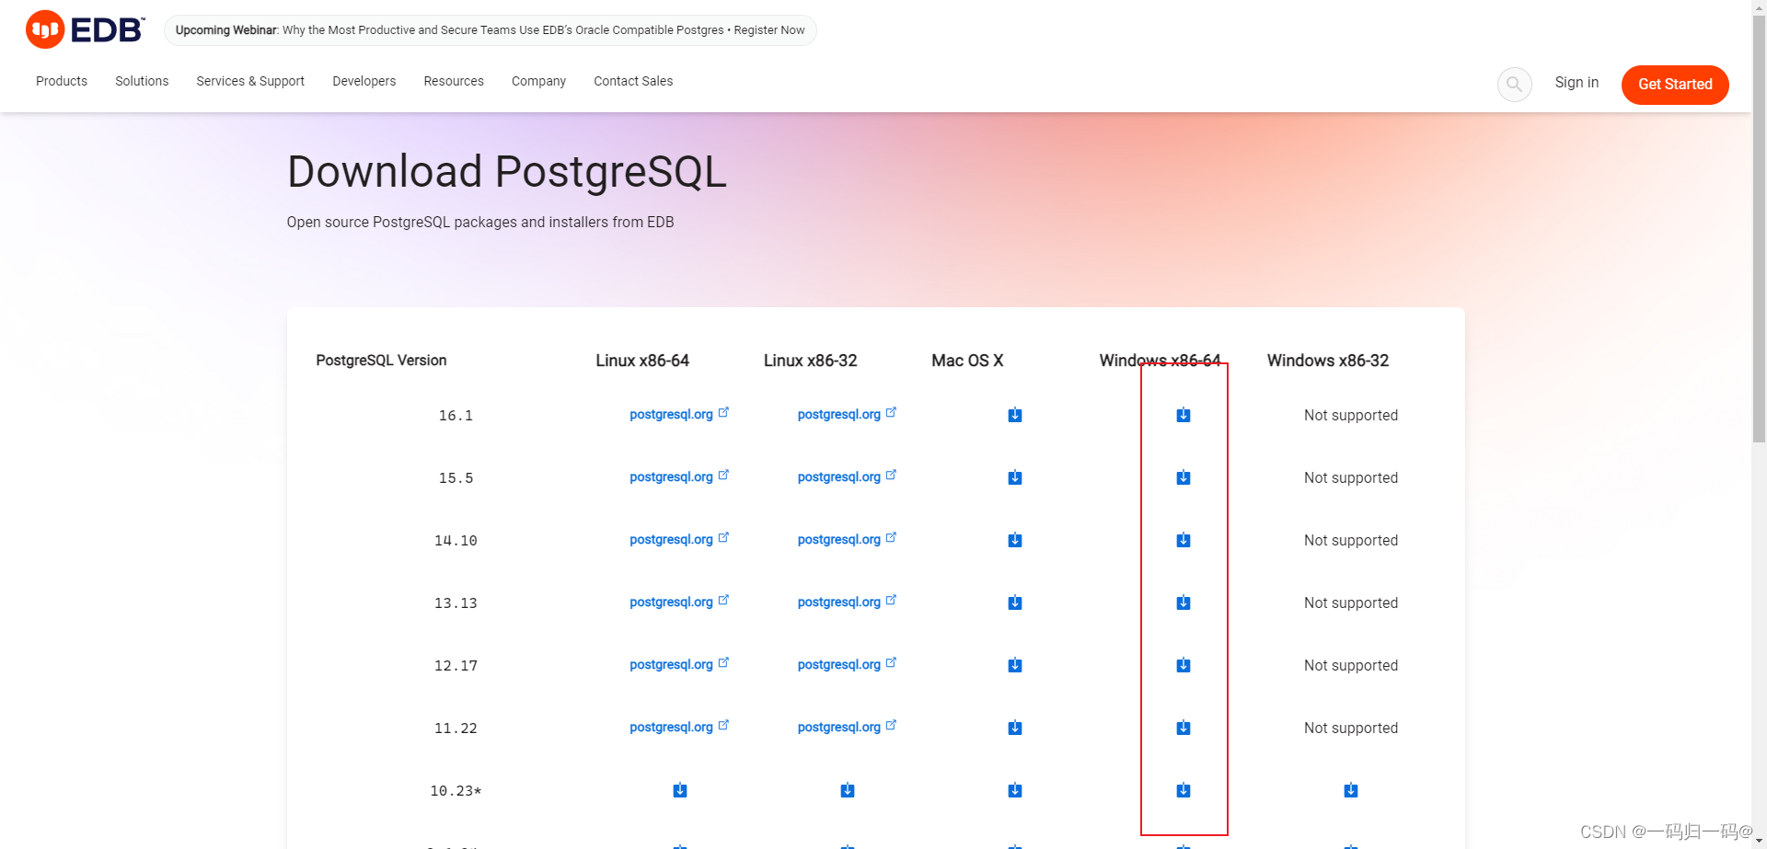1767x849 pixels.
Task: Click the 11.22 version cell
Action: pos(456,729)
